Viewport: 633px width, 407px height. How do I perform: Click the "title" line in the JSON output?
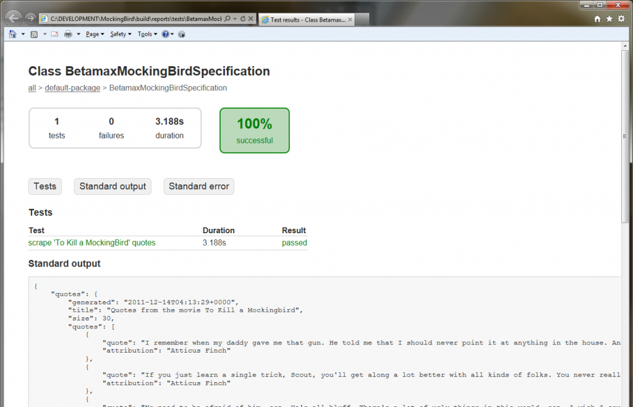185,311
